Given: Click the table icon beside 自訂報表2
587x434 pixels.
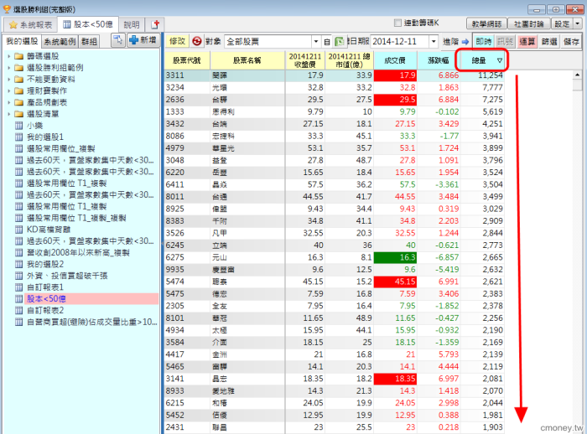Looking at the screenshot, I should click(18, 310).
